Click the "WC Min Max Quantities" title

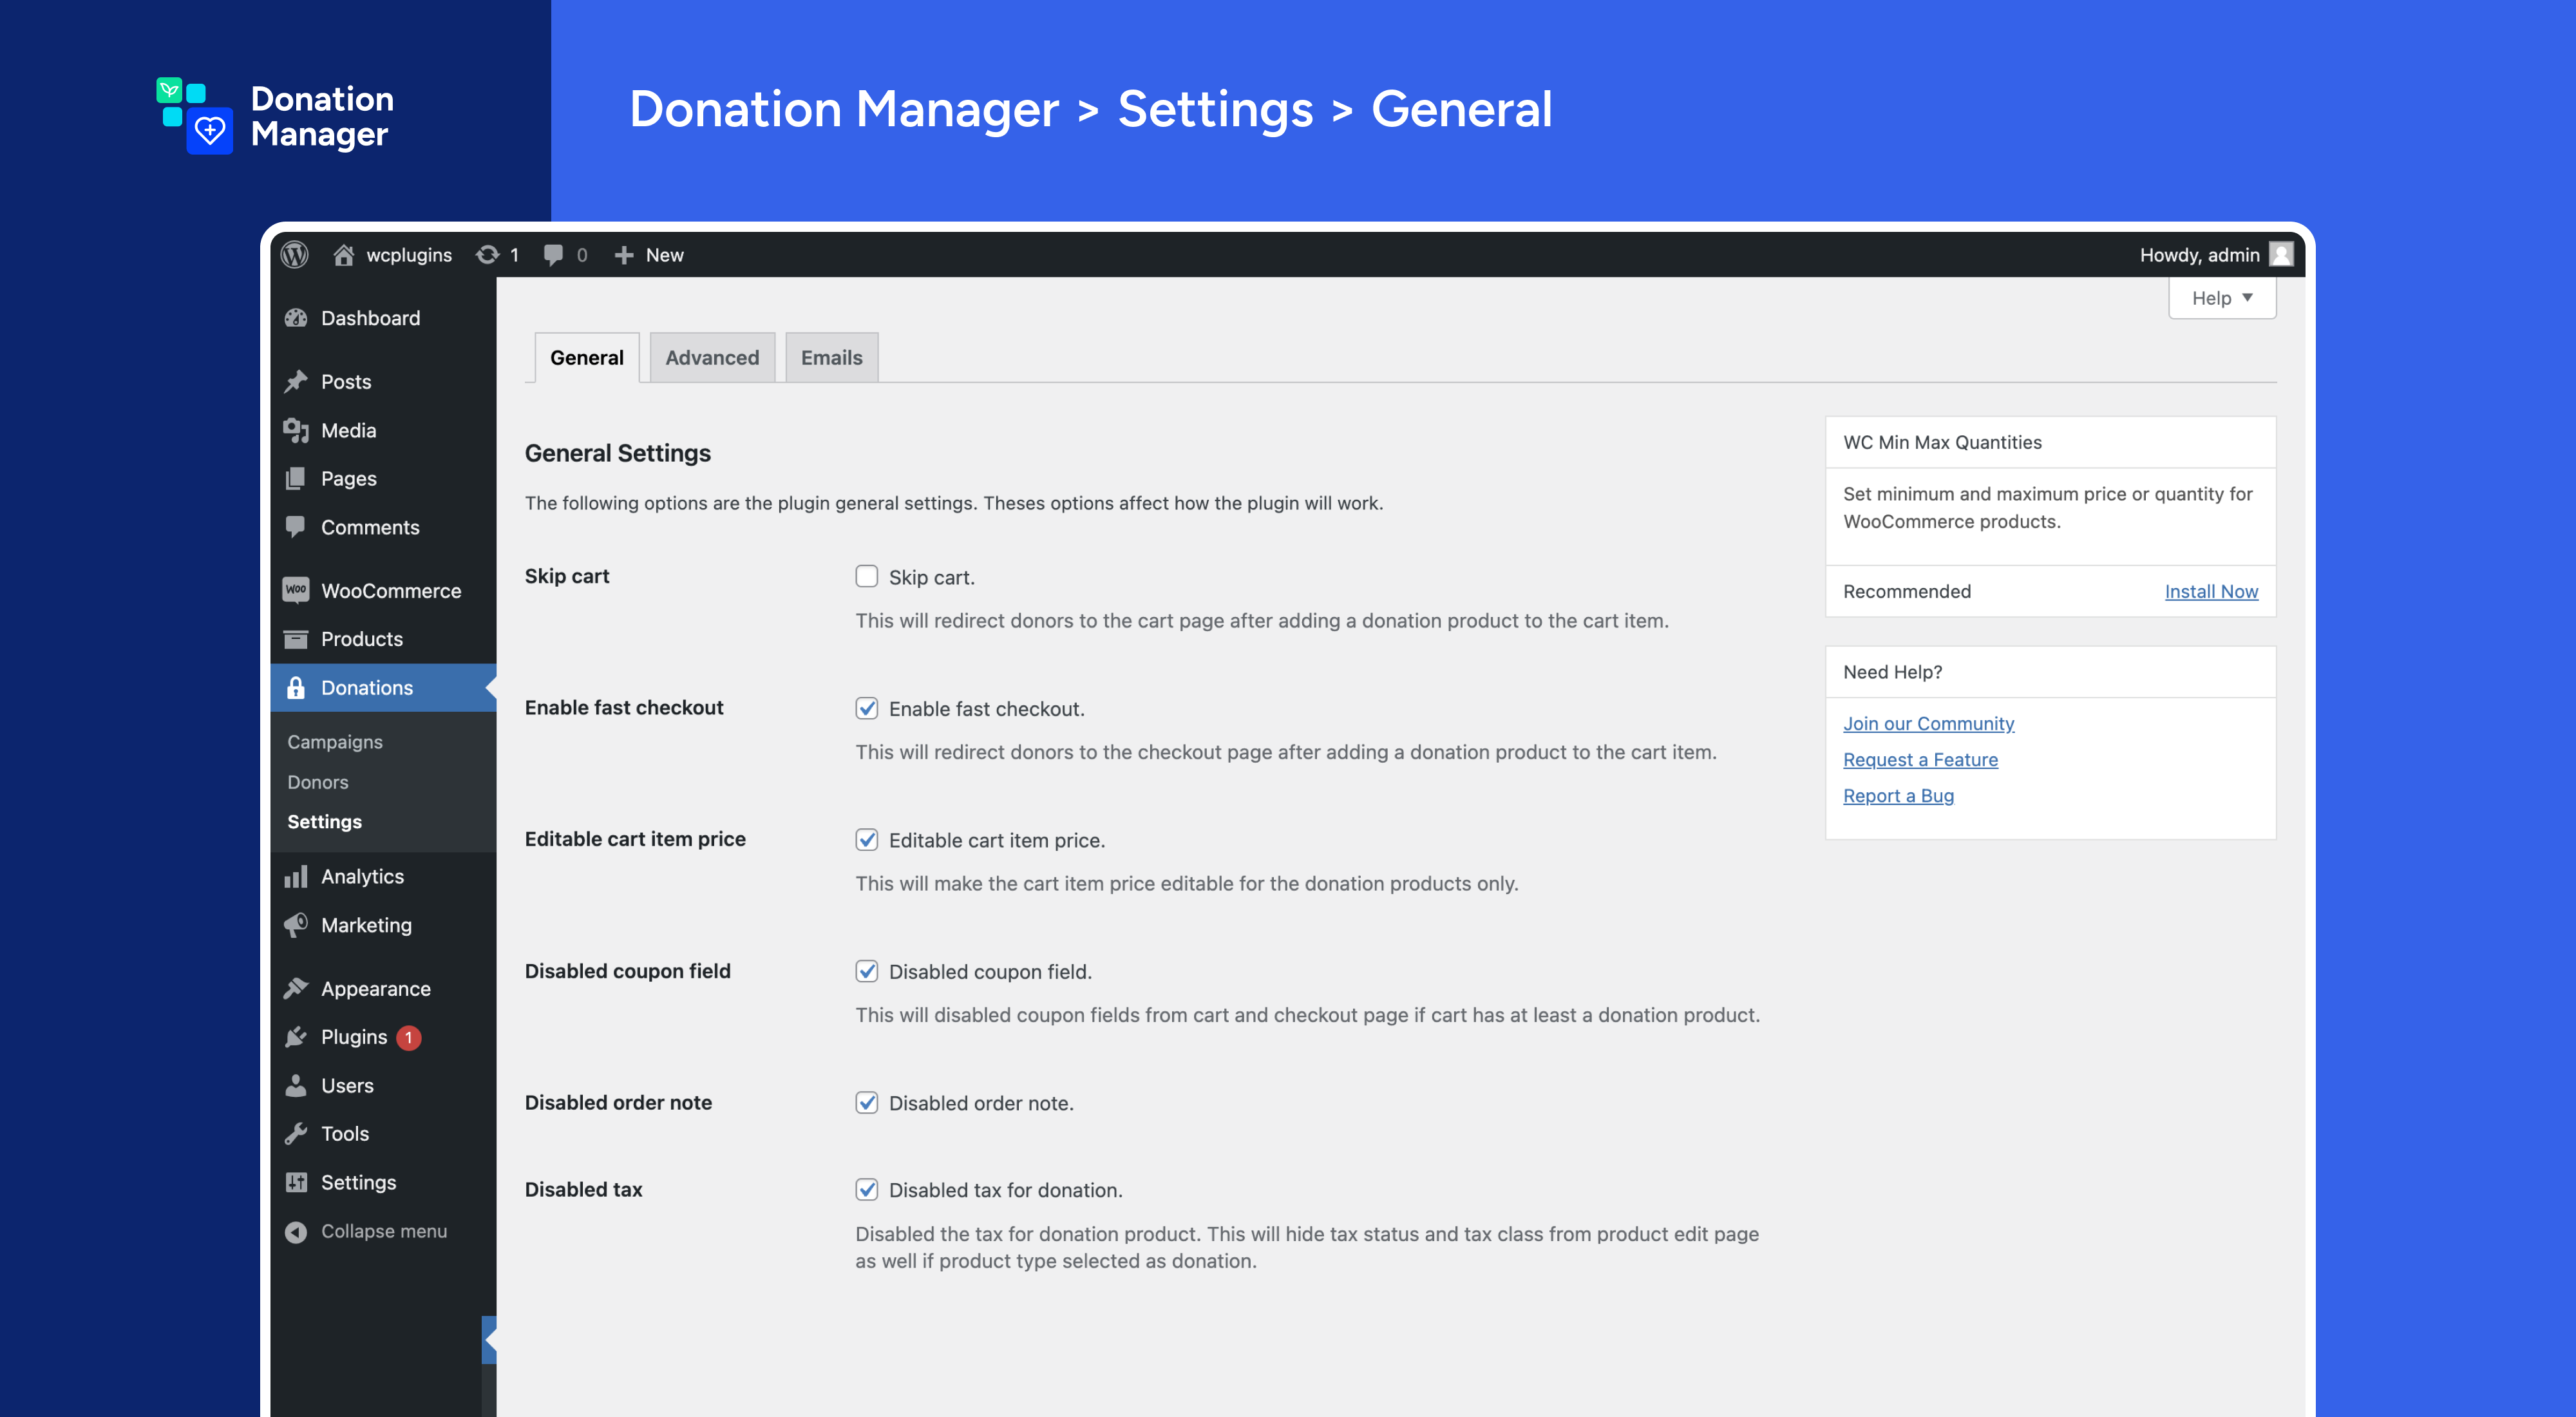click(x=1942, y=442)
